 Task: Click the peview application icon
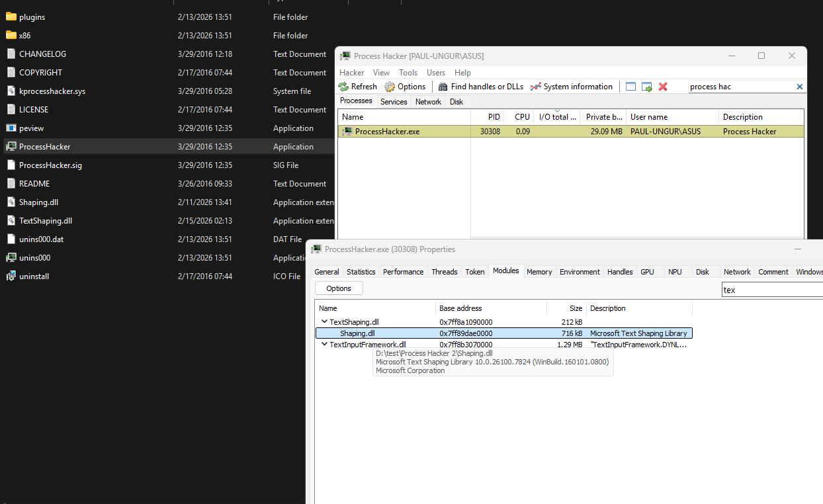click(x=11, y=128)
